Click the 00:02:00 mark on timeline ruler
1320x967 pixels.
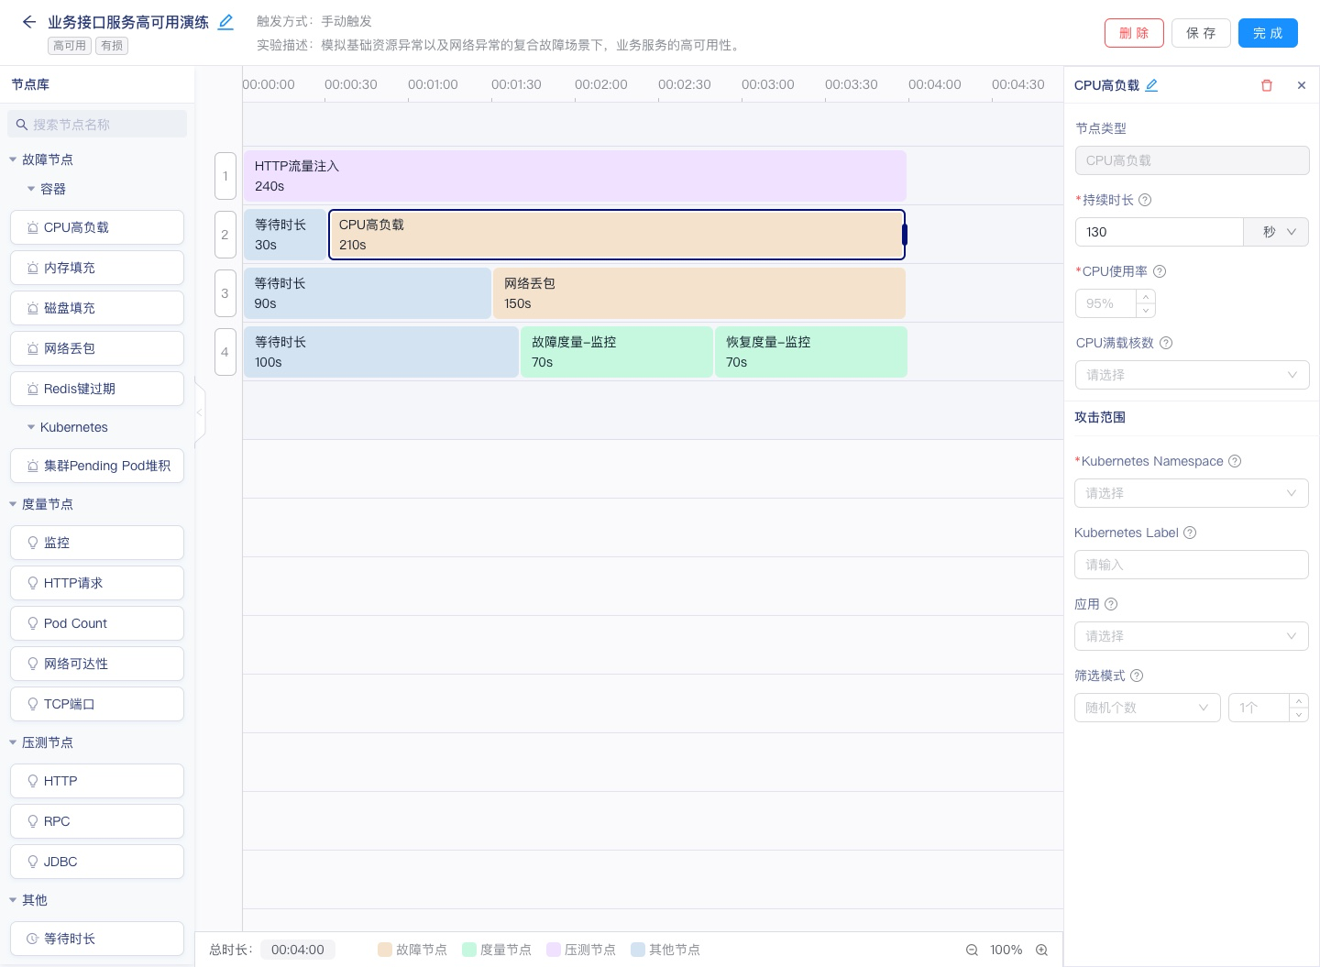point(600,84)
